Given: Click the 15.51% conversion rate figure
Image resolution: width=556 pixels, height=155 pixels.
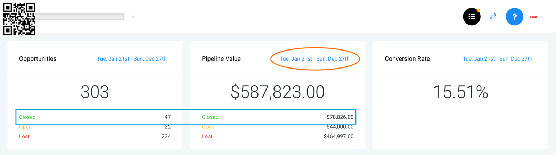Looking at the screenshot, I should point(460,92).
